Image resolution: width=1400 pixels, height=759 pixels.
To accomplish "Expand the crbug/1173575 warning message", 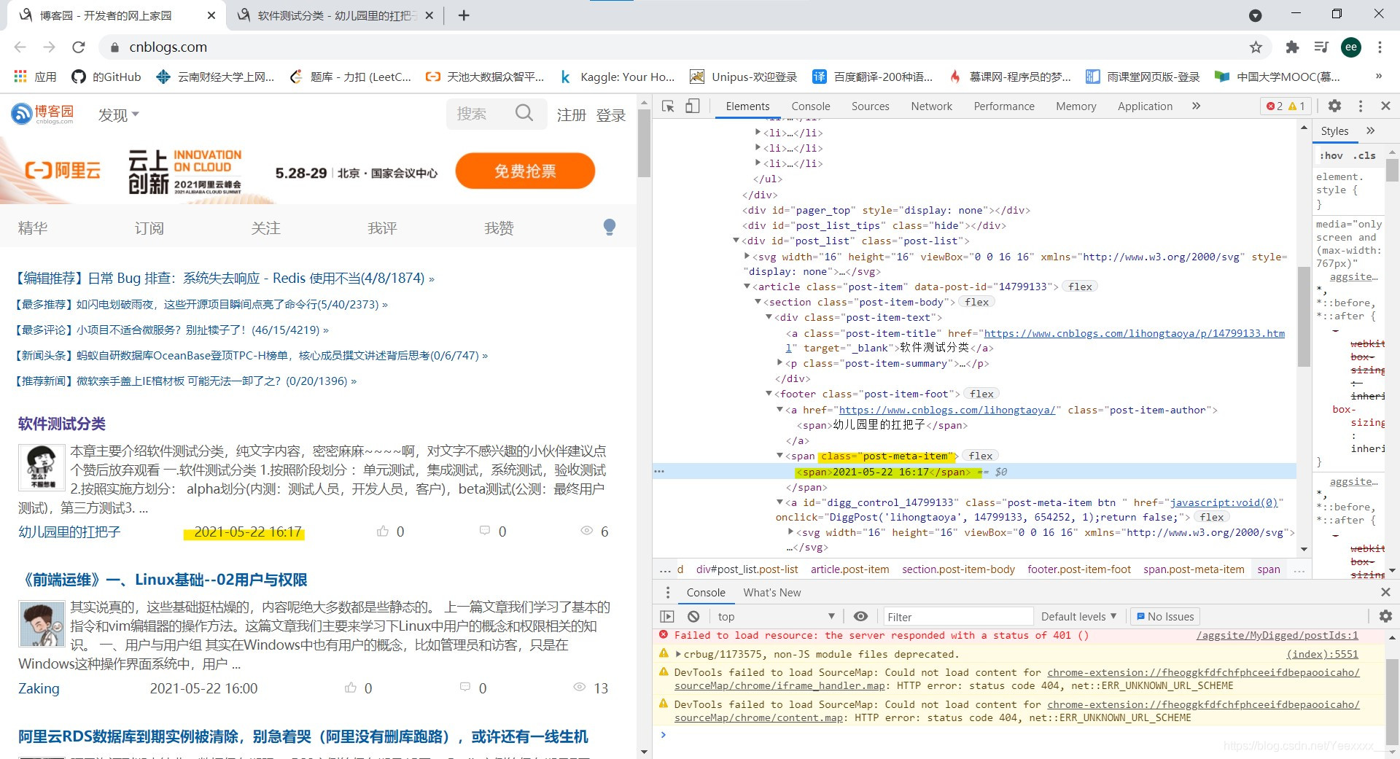I will click(679, 654).
